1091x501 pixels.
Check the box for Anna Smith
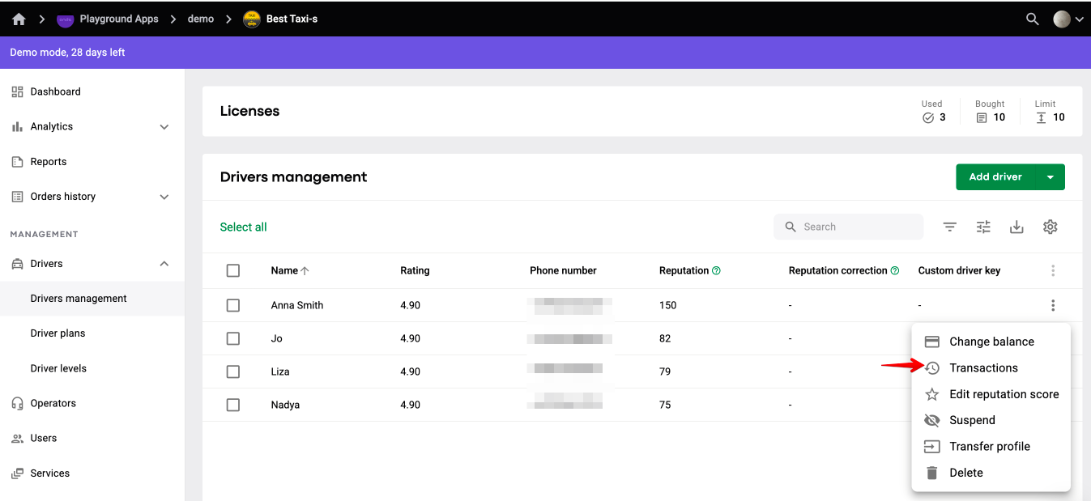233,305
